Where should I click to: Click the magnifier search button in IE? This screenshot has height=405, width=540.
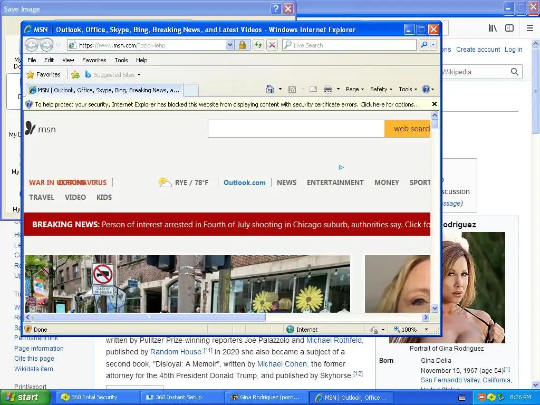[x=425, y=45]
